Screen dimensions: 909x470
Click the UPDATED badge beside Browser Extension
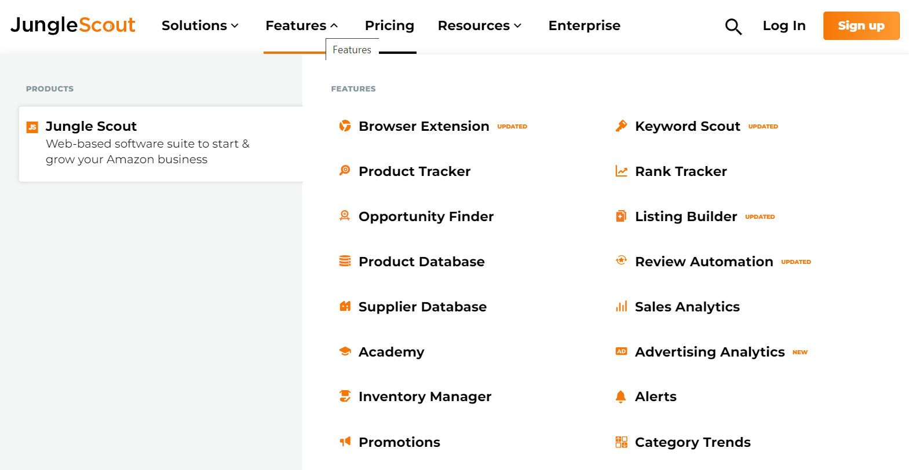point(512,126)
